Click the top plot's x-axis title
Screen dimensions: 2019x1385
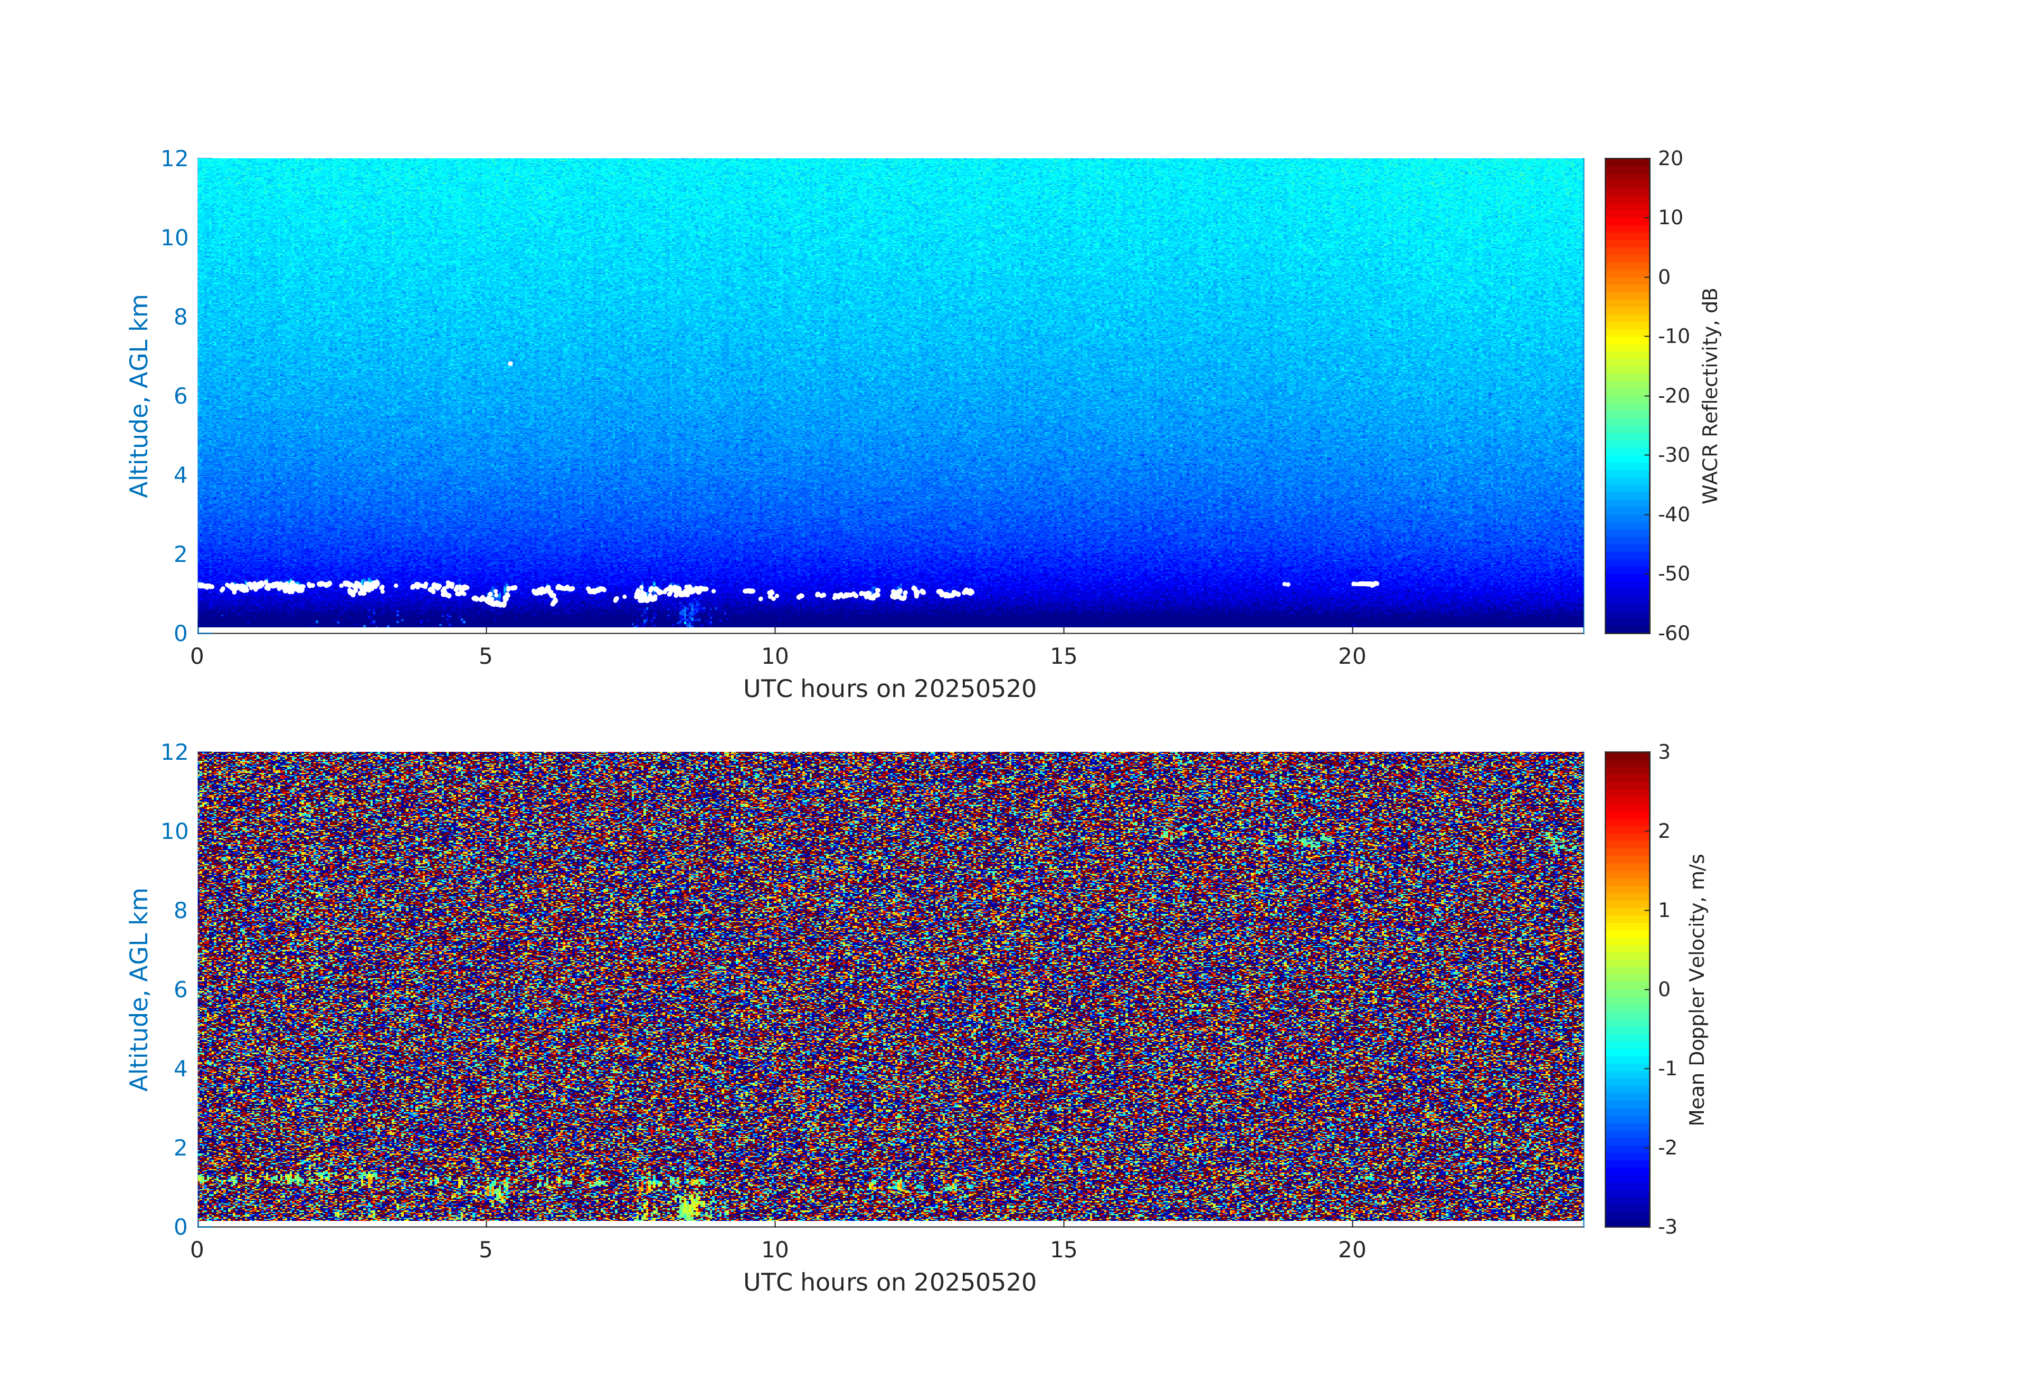coord(889,690)
